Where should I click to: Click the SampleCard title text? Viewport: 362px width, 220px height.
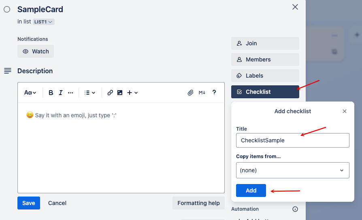[40, 9]
